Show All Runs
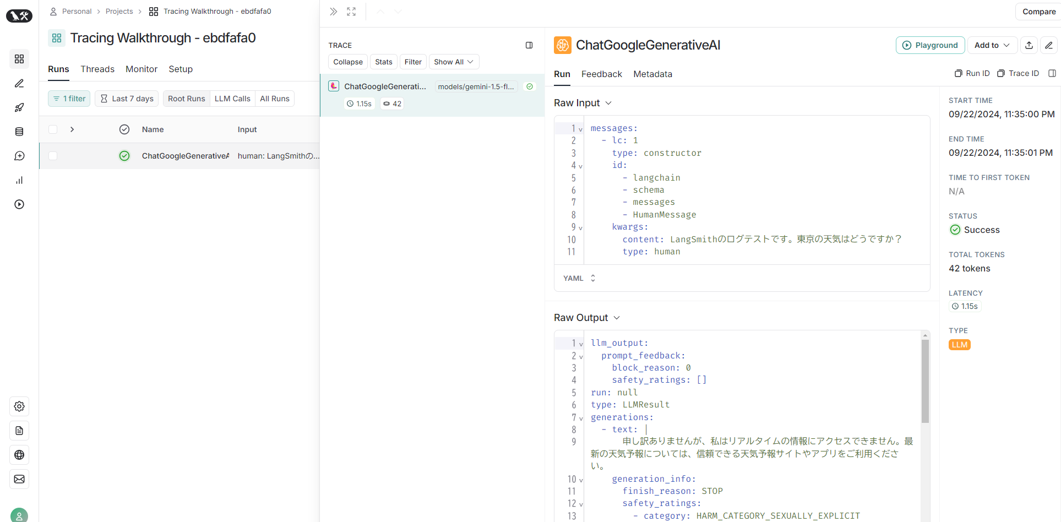 coord(275,99)
